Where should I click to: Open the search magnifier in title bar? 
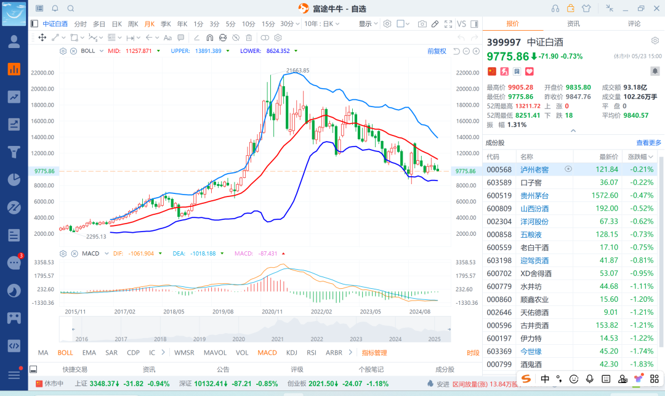point(71,8)
